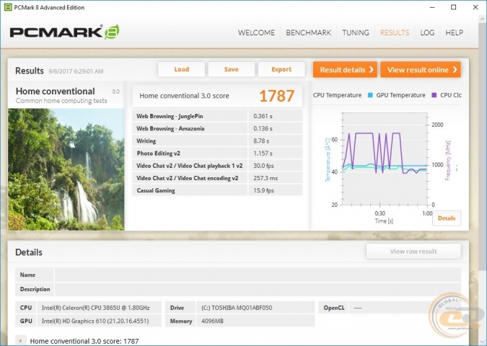The width and height of the screenshot is (487, 346).
Task: Click the Export button
Action: (x=281, y=69)
